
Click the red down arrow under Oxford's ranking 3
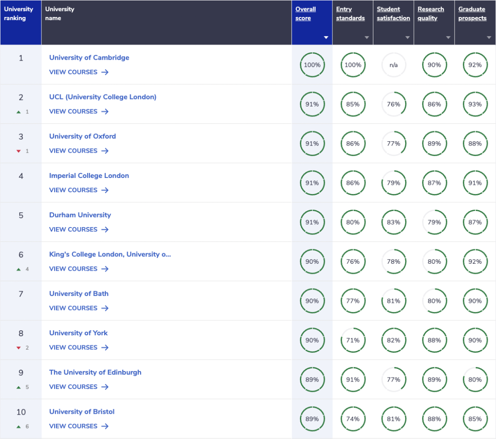pos(19,151)
